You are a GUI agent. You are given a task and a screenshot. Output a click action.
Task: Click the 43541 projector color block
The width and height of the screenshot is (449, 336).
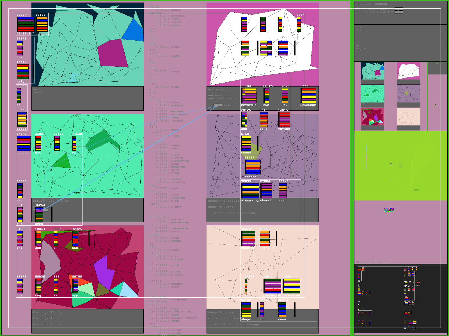(272, 286)
